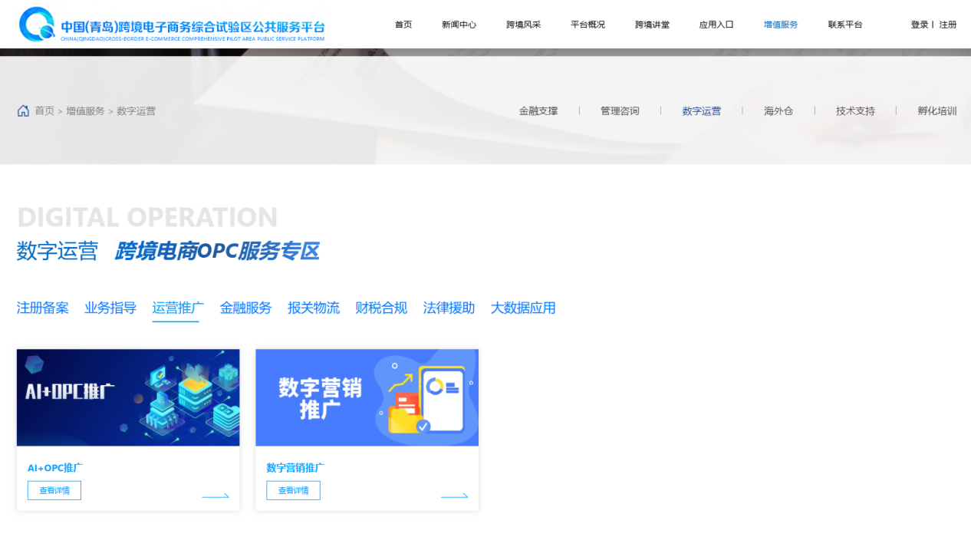Switch to the 法律援助 tab

point(449,308)
